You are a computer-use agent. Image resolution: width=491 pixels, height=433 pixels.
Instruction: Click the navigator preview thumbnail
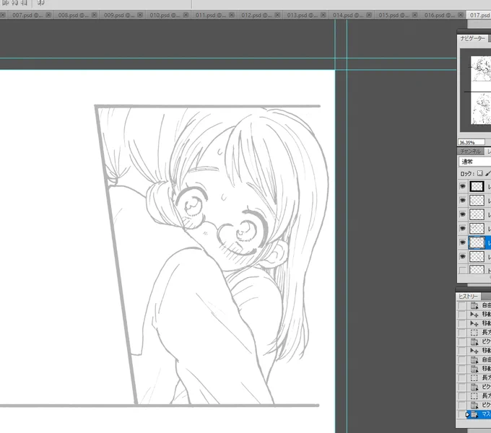(481, 90)
